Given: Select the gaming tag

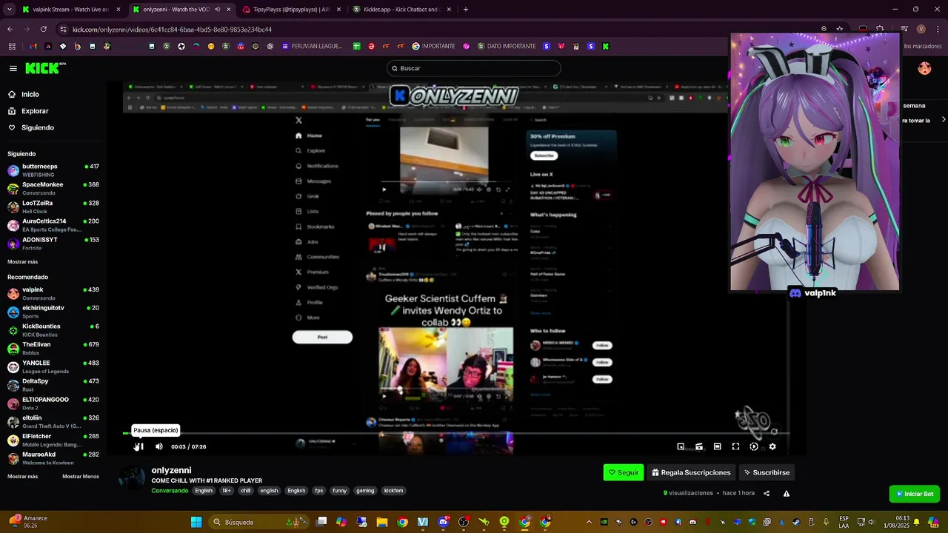Looking at the screenshot, I should tap(365, 490).
